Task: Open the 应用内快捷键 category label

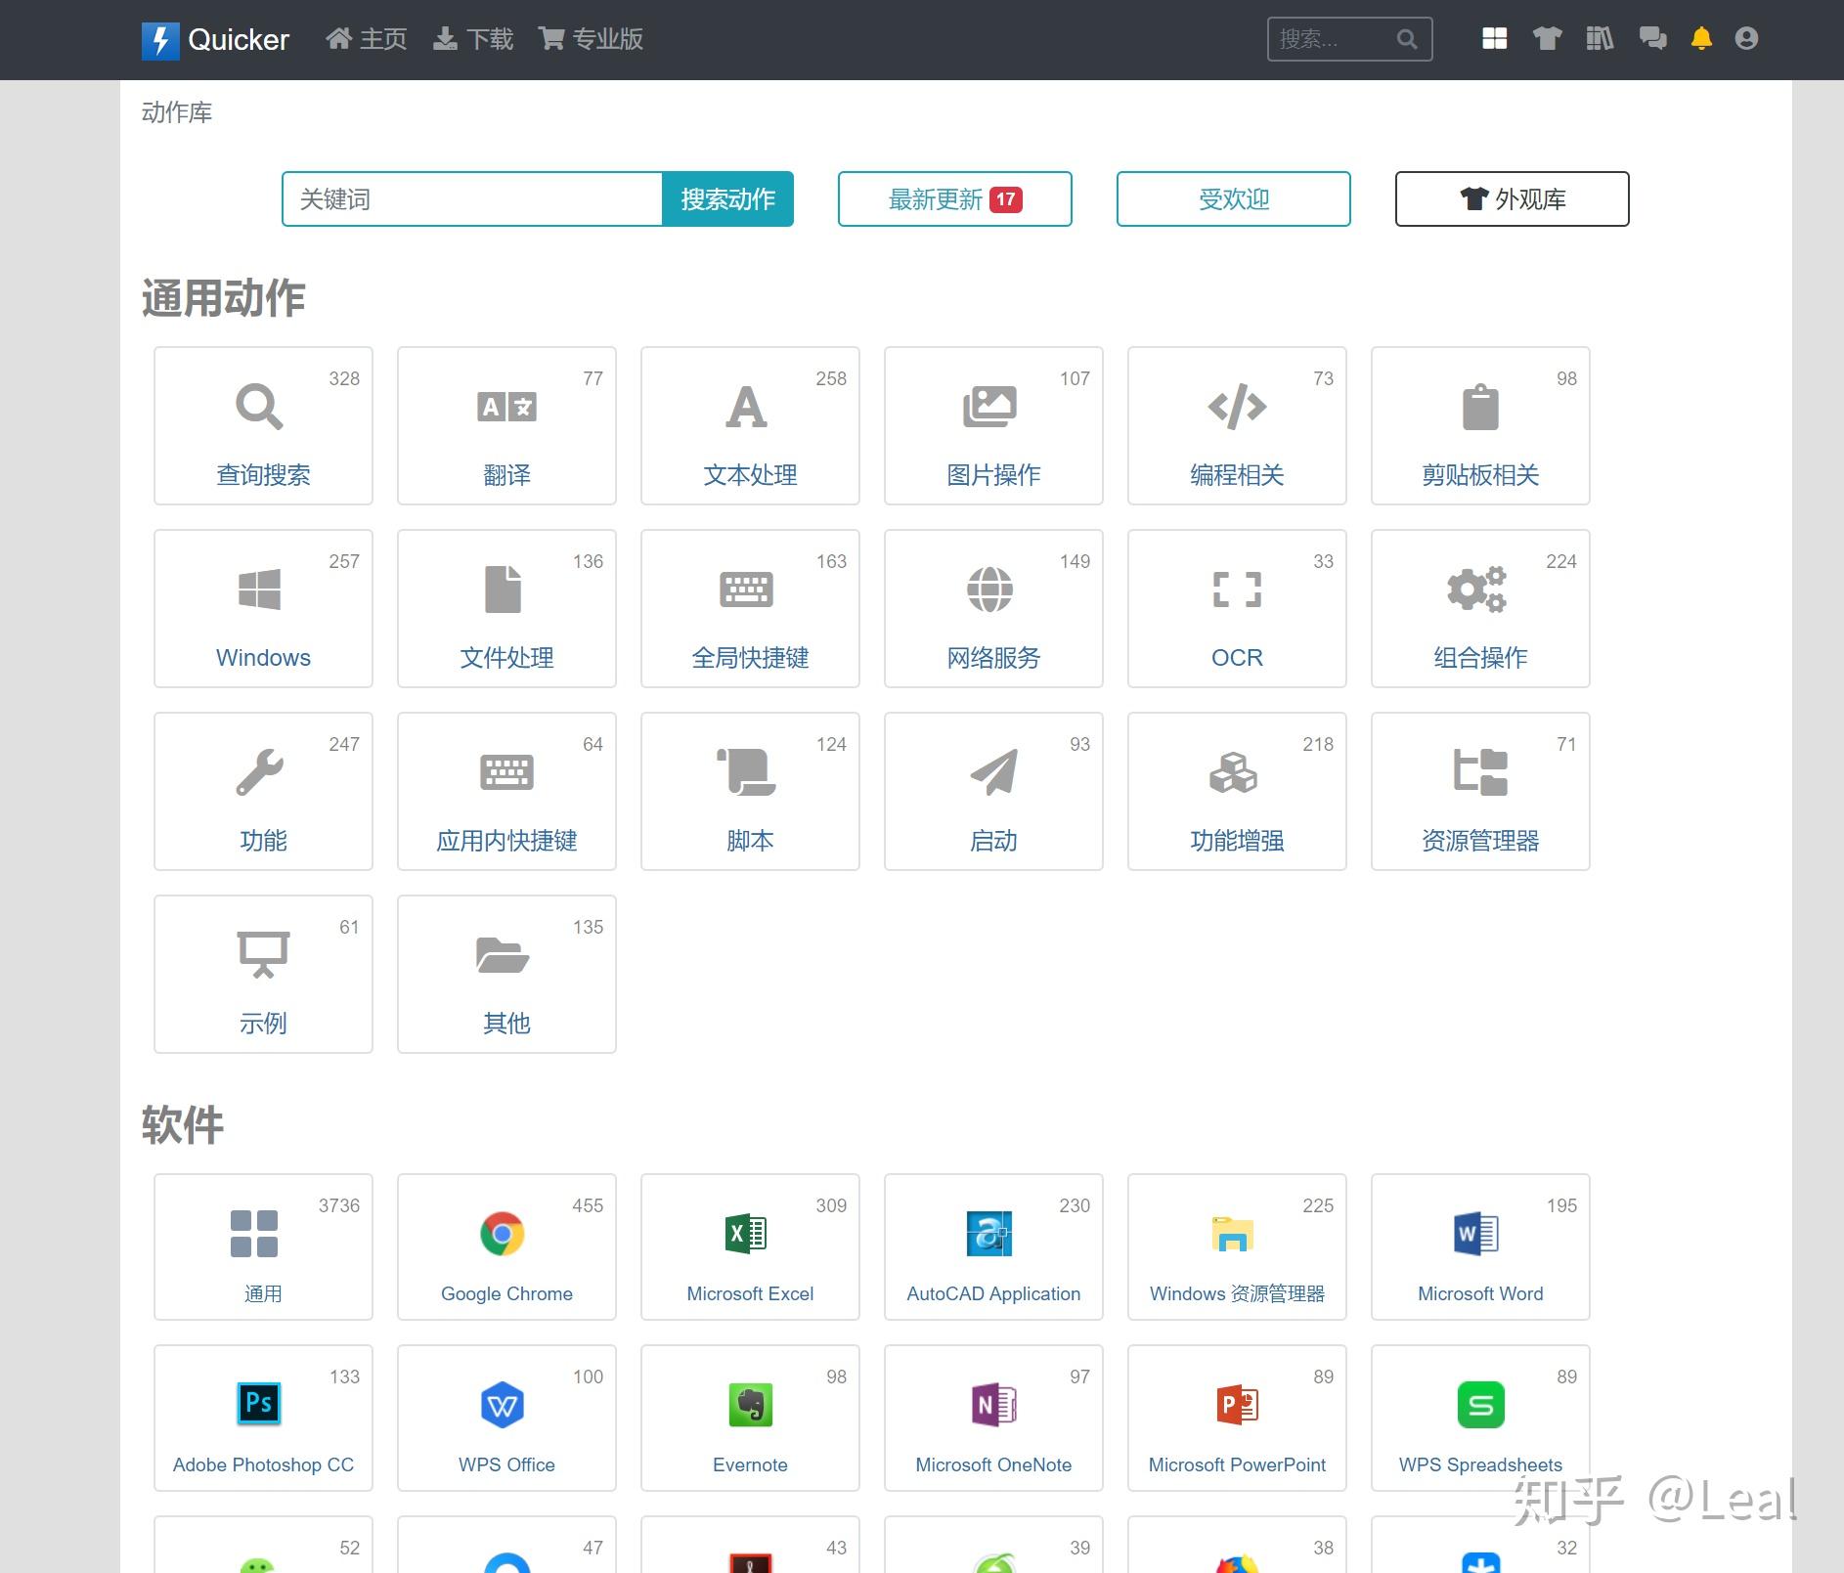Action: point(506,841)
